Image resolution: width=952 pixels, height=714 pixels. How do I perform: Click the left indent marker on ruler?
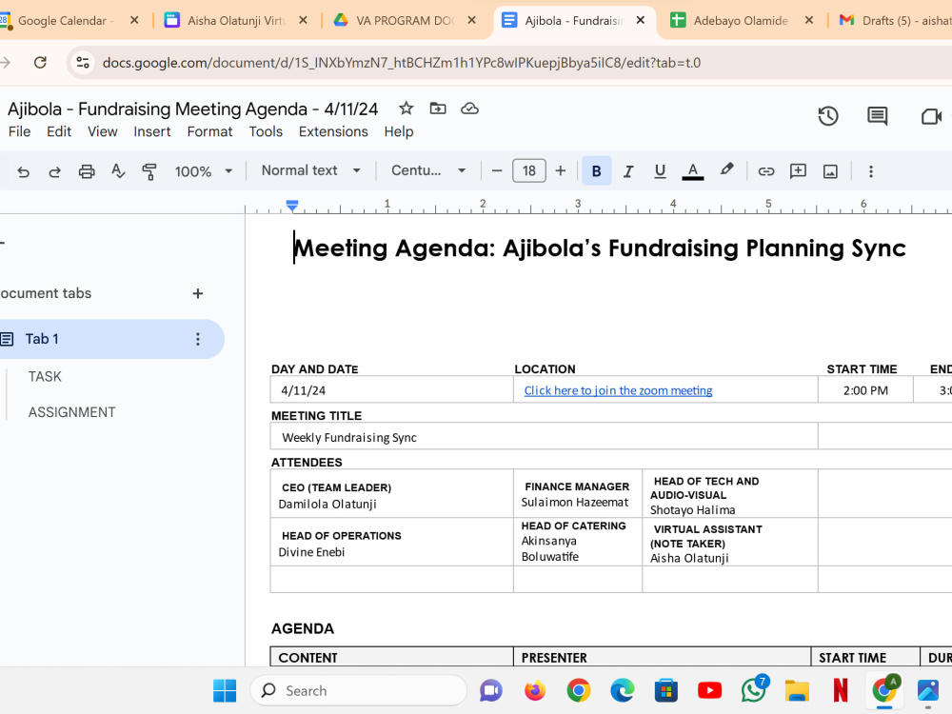click(292, 207)
